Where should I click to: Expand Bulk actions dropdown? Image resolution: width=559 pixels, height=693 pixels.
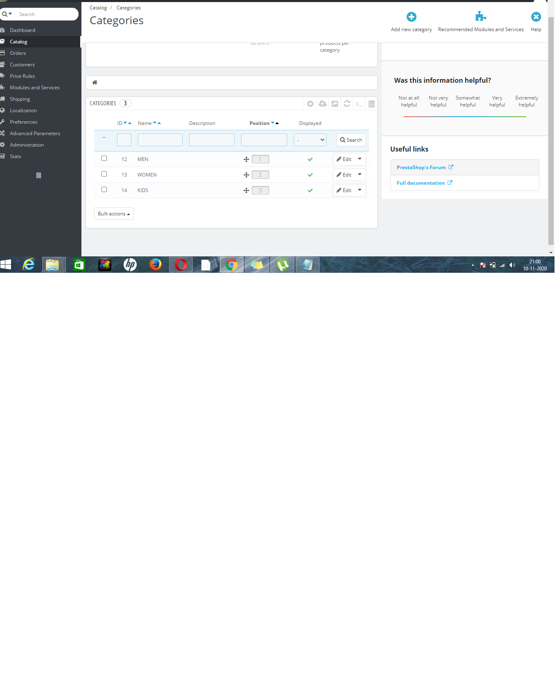point(114,214)
